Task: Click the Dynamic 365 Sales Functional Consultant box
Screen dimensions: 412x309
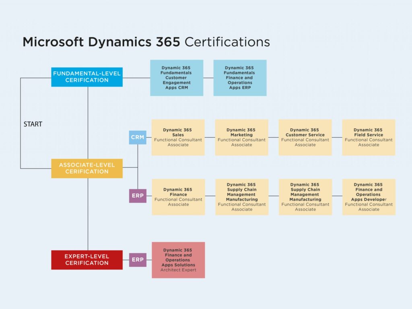Action: [178, 137]
